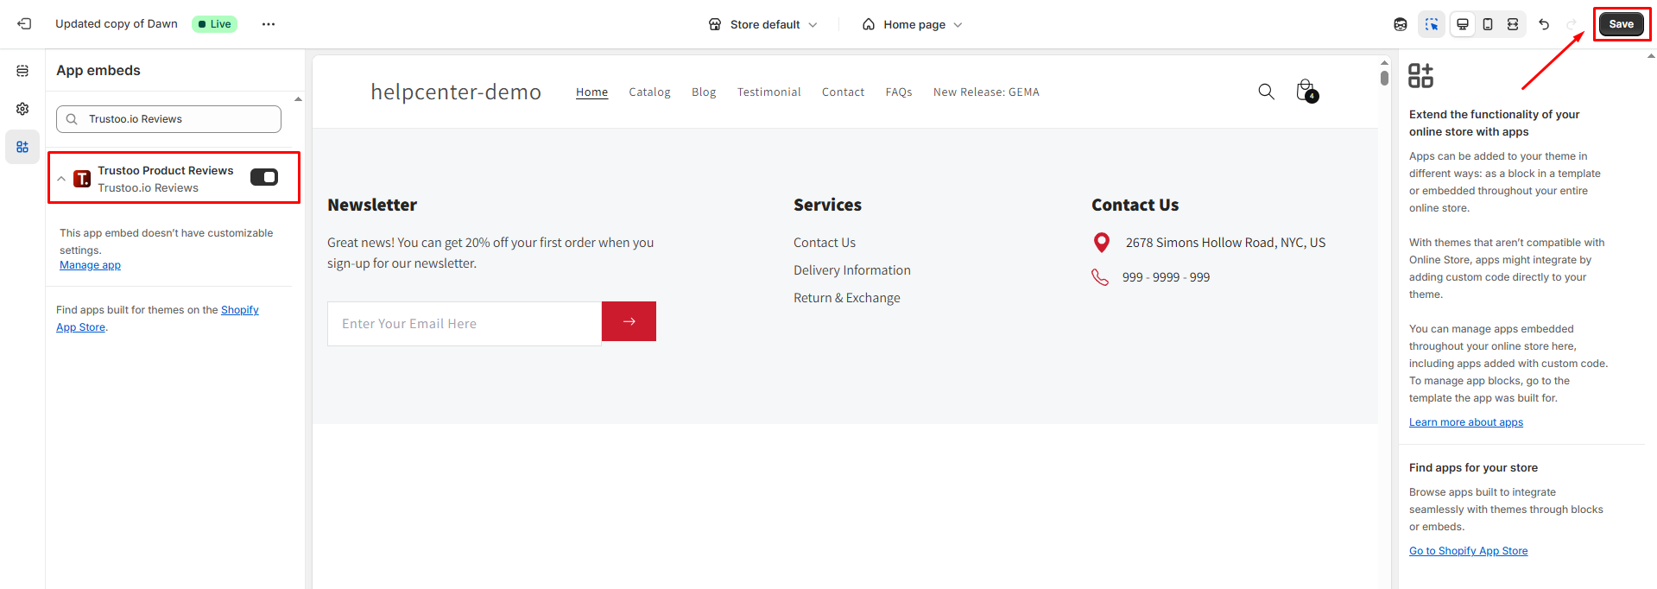Screen dimensions: 1657x589
Task: Click Learn more about apps link
Action: click(x=1465, y=422)
